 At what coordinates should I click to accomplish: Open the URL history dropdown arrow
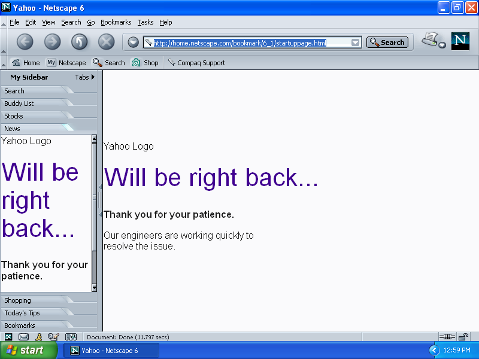(355, 42)
